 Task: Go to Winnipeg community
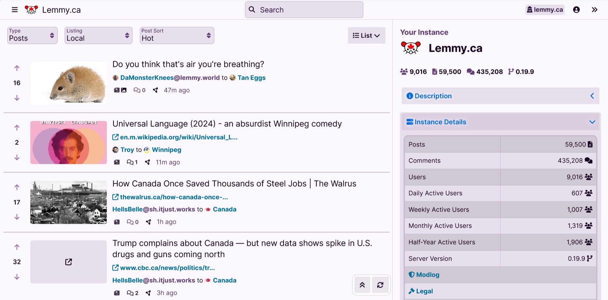(163, 150)
